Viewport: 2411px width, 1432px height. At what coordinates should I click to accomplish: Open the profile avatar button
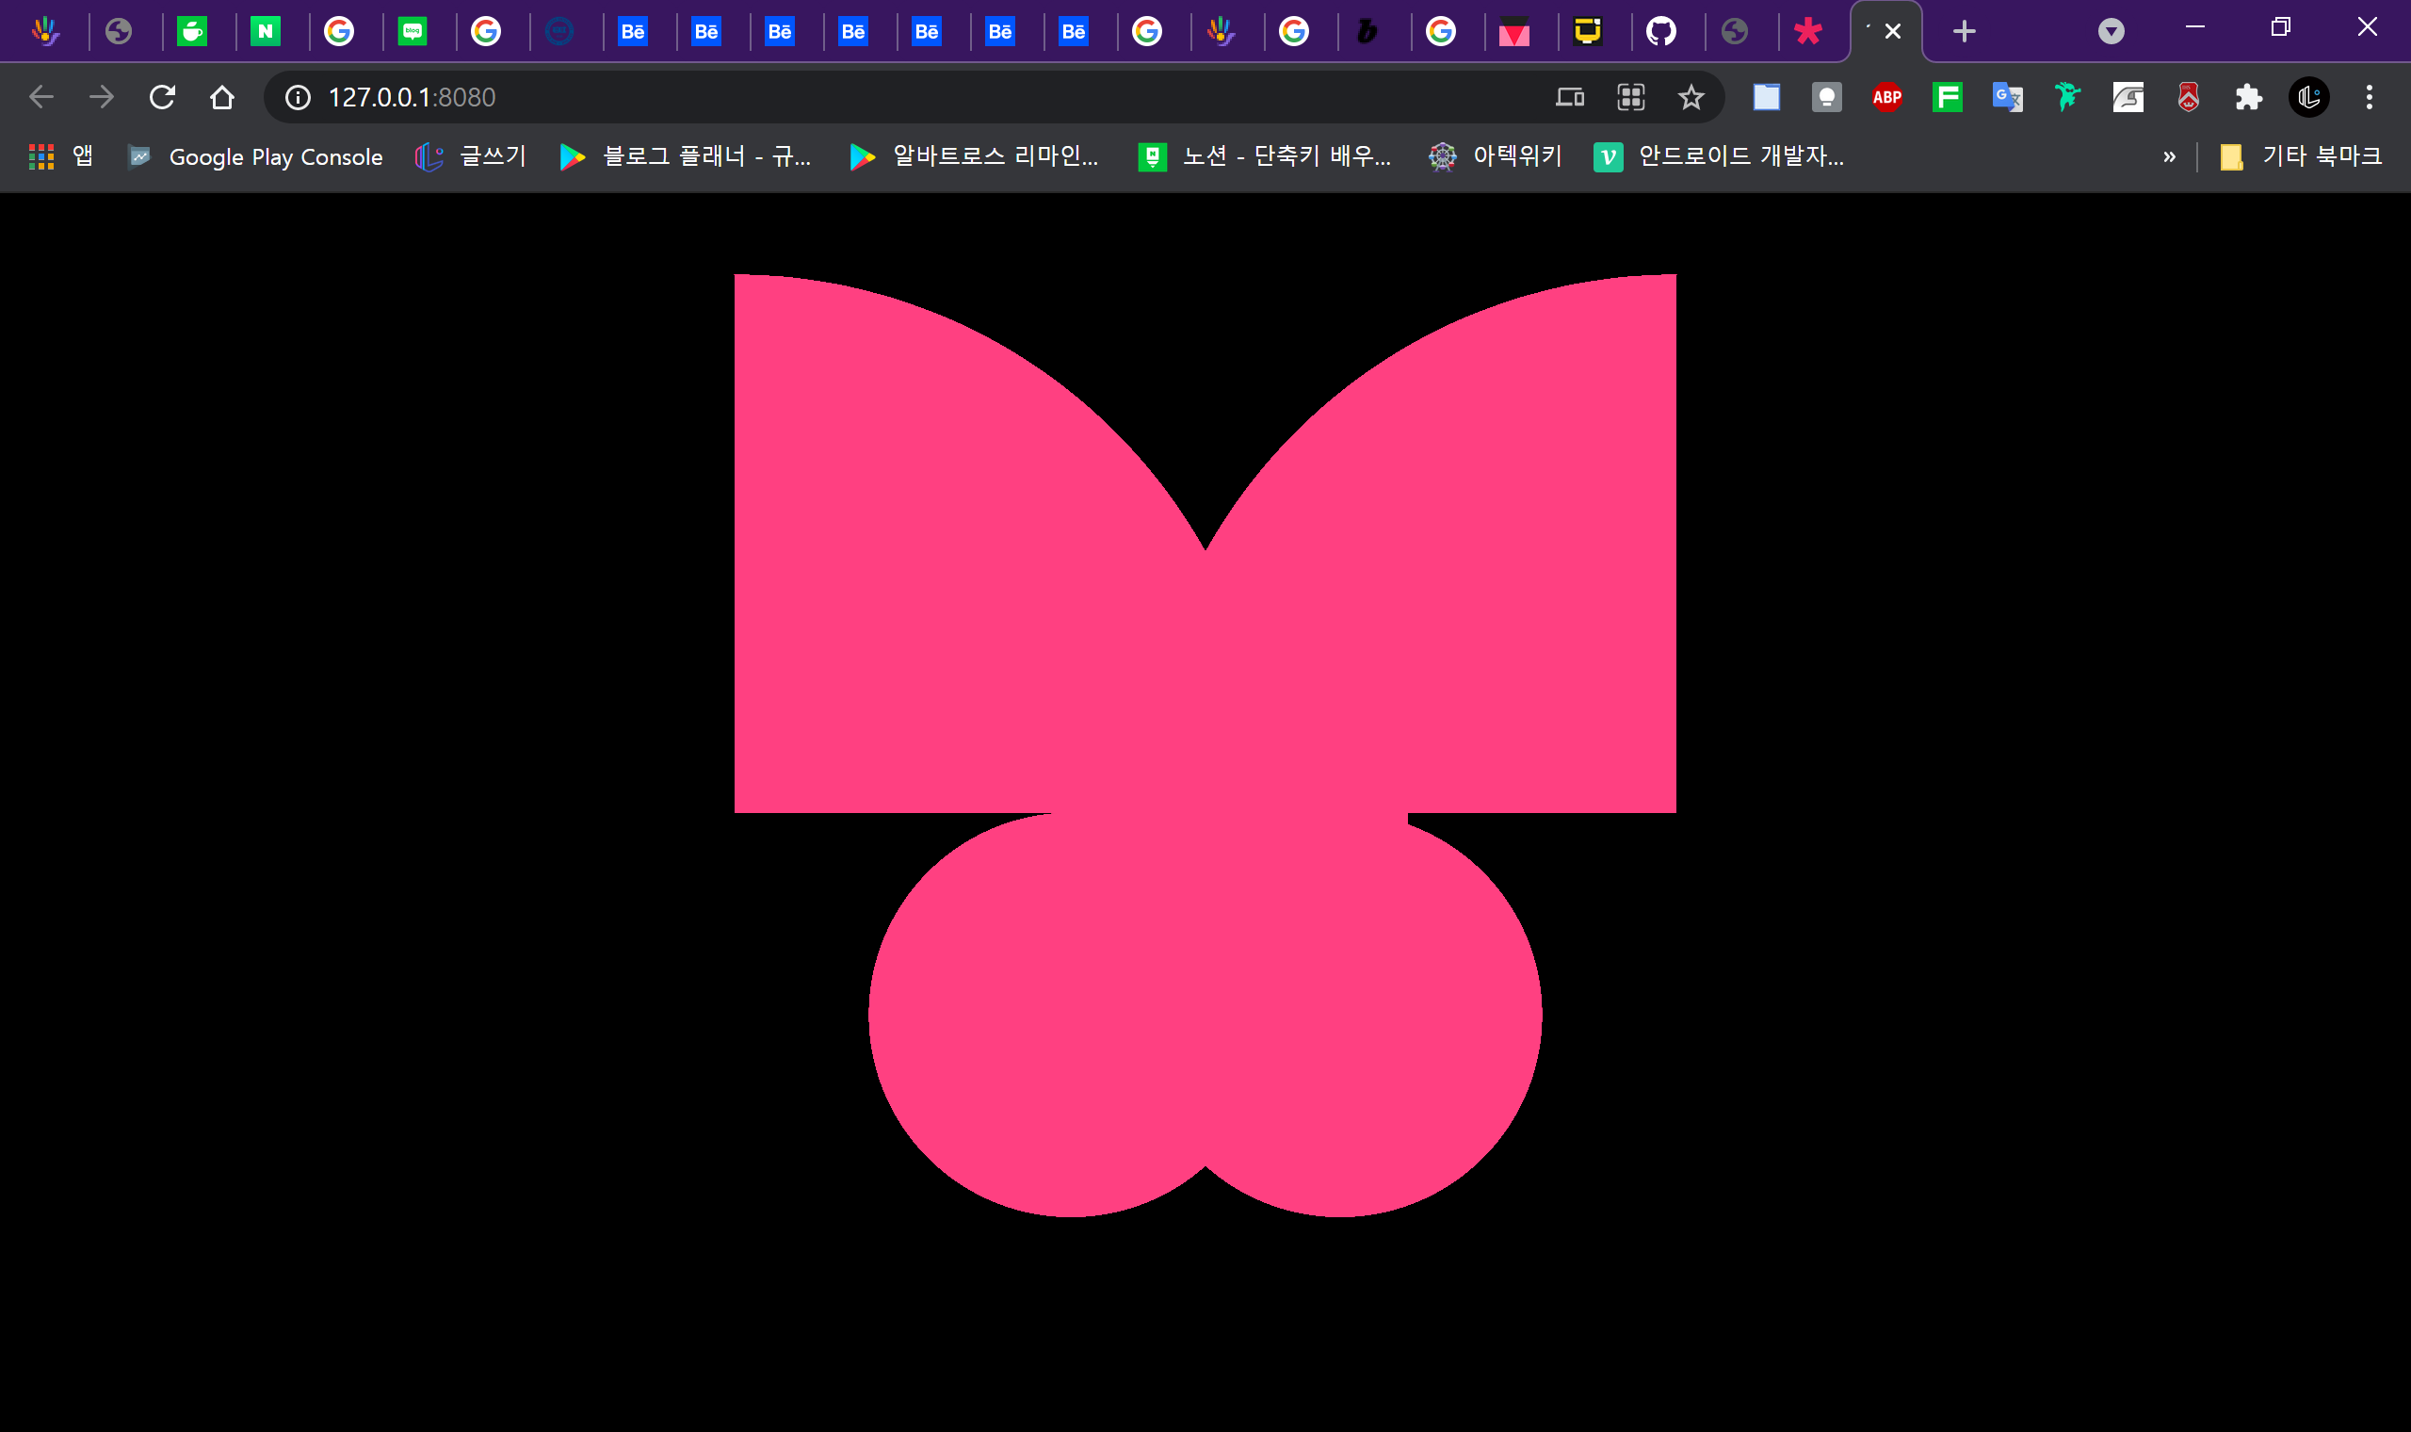[x=2308, y=97]
